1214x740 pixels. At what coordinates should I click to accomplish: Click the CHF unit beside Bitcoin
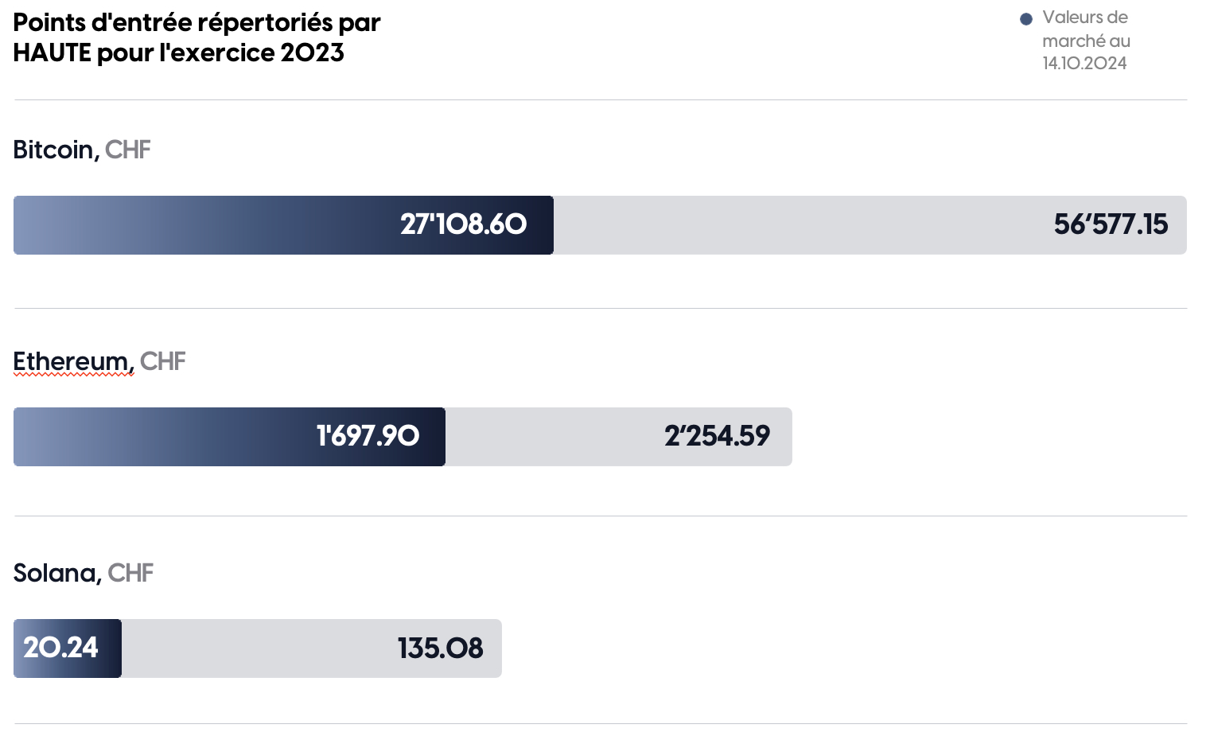[x=128, y=150]
